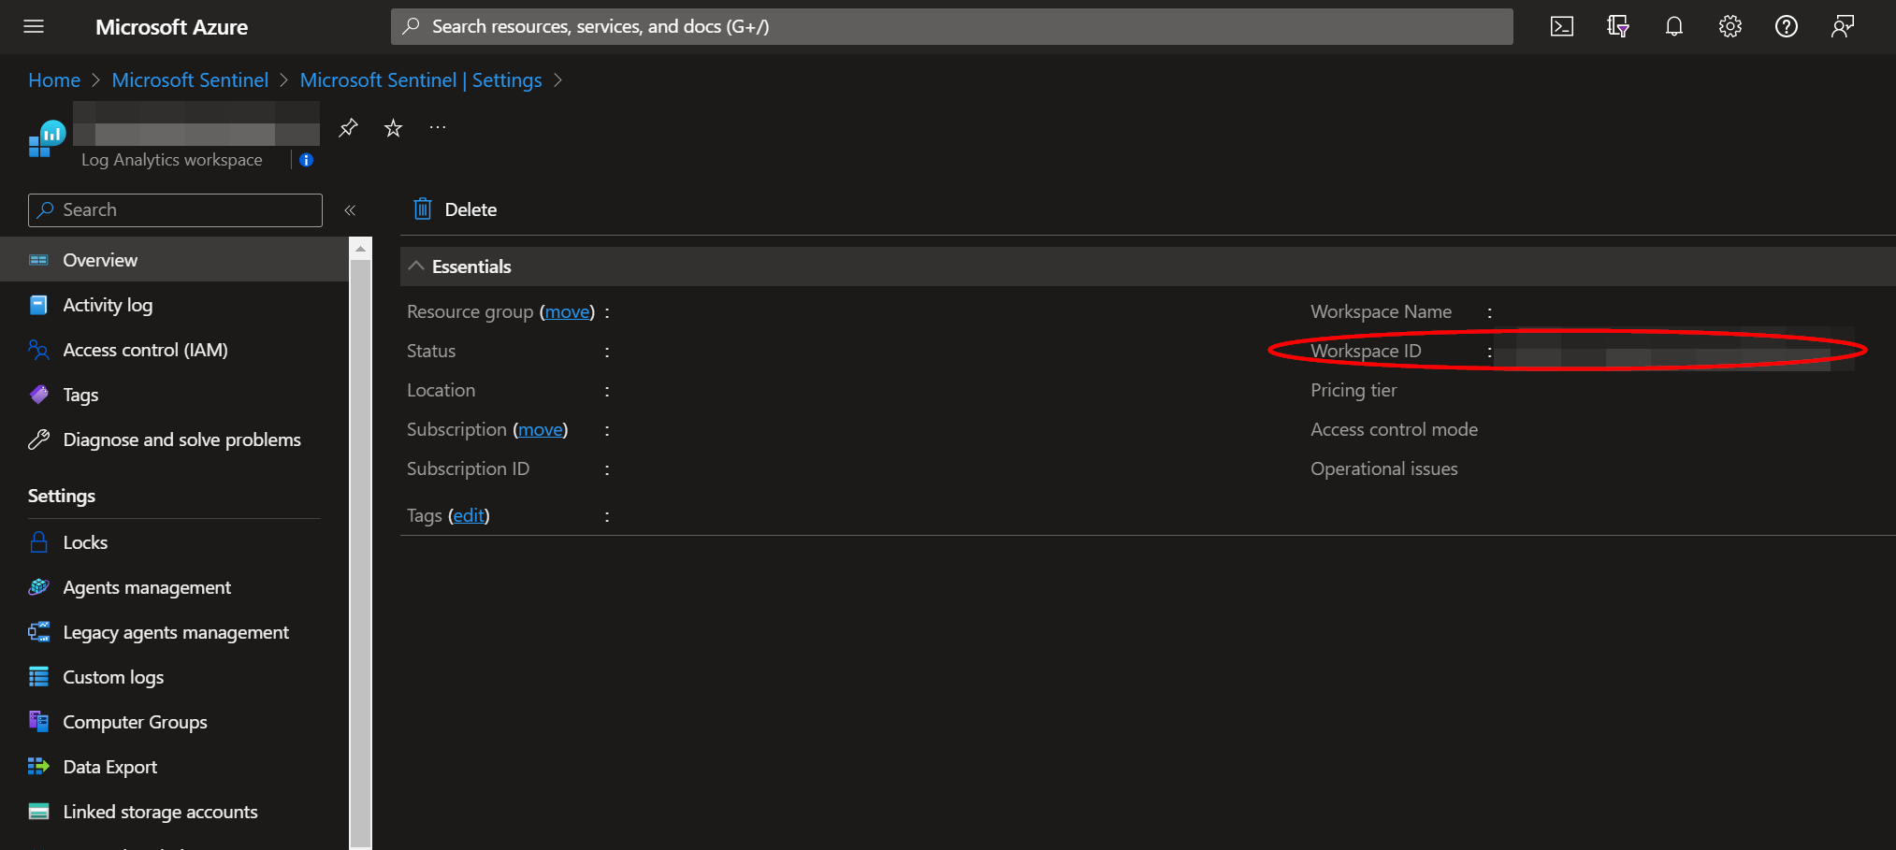Click the Data Export icon
The height and width of the screenshot is (850, 1896).
click(38, 767)
